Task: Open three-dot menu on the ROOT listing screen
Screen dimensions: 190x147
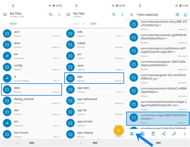Action: click(x=59, y=14)
